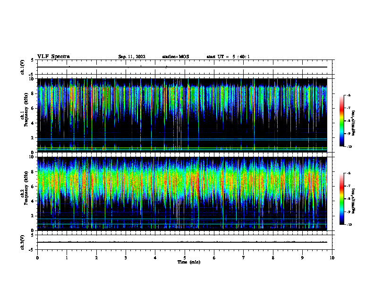This screenshot has height=289, width=374.
Task: Click the "8" kHz tick on ch.1 spectrogram
Action: pyautogui.click(x=33, y=93)
